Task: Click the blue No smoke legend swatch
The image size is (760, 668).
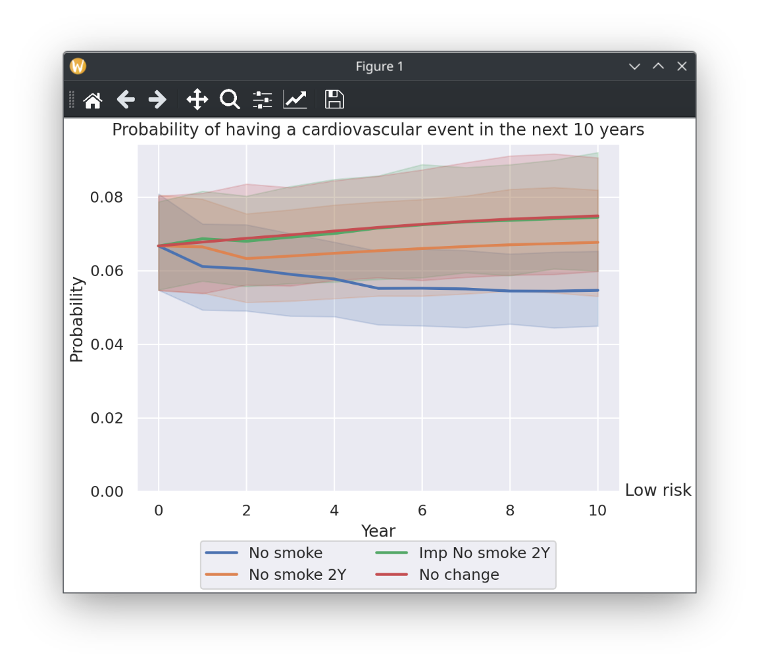Action: click(x=222, y=553)
